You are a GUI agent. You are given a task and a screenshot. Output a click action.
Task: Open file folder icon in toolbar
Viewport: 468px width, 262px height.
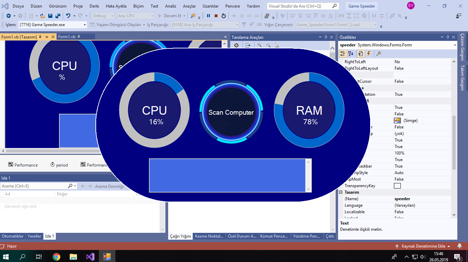click(x=42, y=16)
